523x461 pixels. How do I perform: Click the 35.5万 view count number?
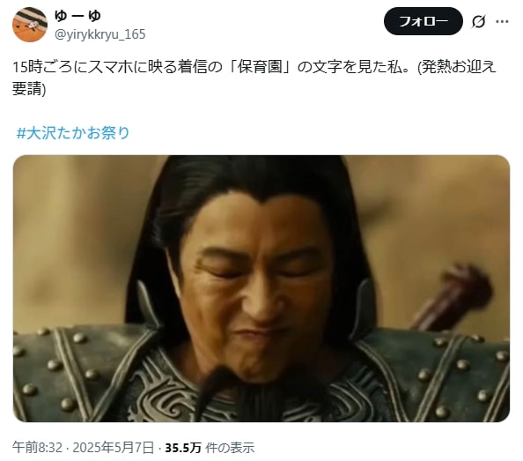coord(183,448)
